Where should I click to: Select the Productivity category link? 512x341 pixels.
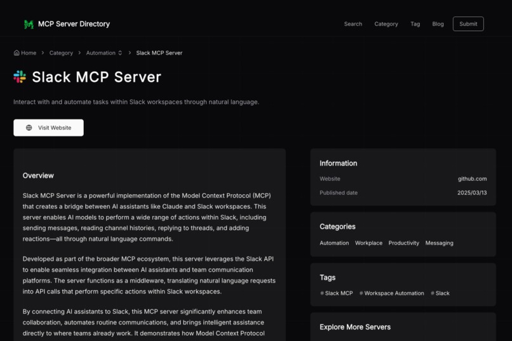(x=403, y=243)
